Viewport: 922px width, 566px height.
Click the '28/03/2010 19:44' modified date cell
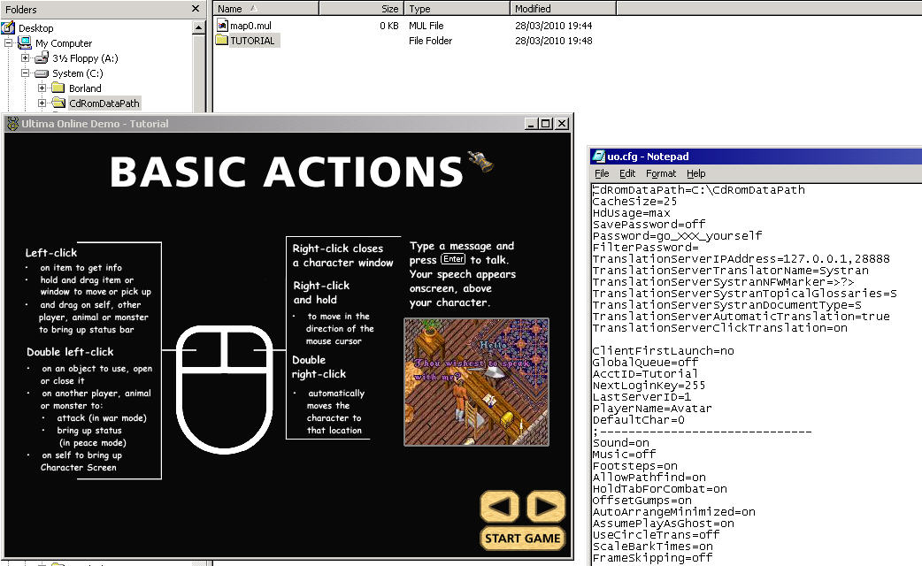coord(553,26)
